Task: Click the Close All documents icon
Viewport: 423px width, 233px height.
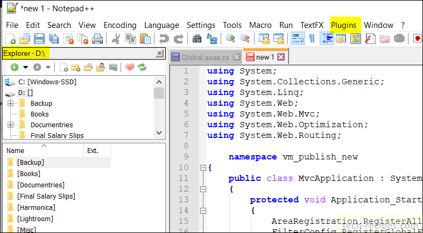Action: pos(83,39)
